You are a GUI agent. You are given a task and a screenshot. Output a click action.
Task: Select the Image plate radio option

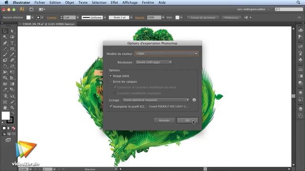tap(111, 76)
